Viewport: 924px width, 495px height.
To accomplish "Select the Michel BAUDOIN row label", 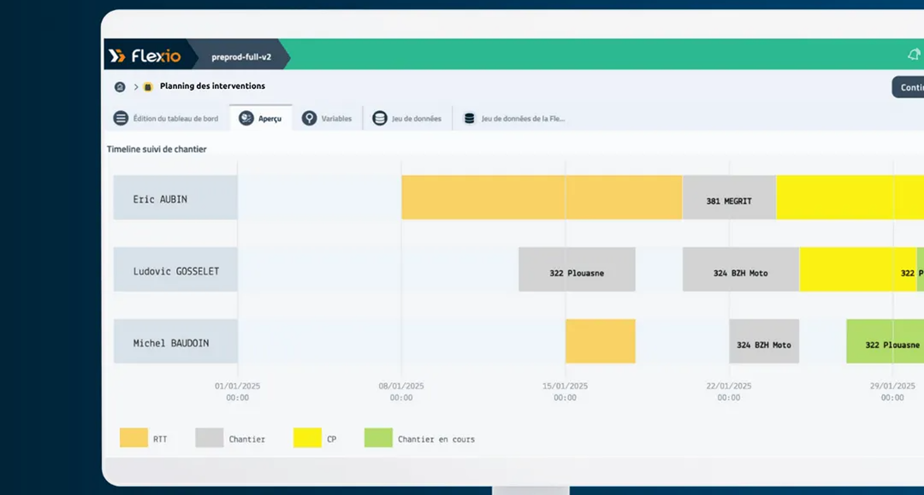I will click(x=175, y=341).
